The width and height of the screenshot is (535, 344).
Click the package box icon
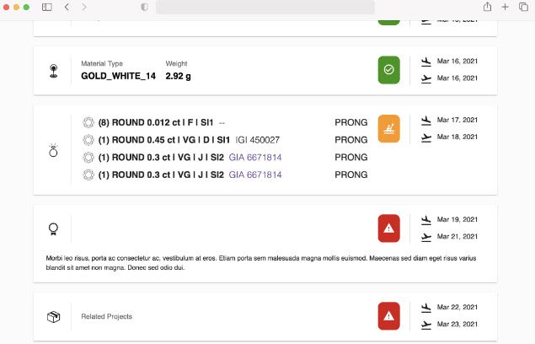(x=54, y=317)
